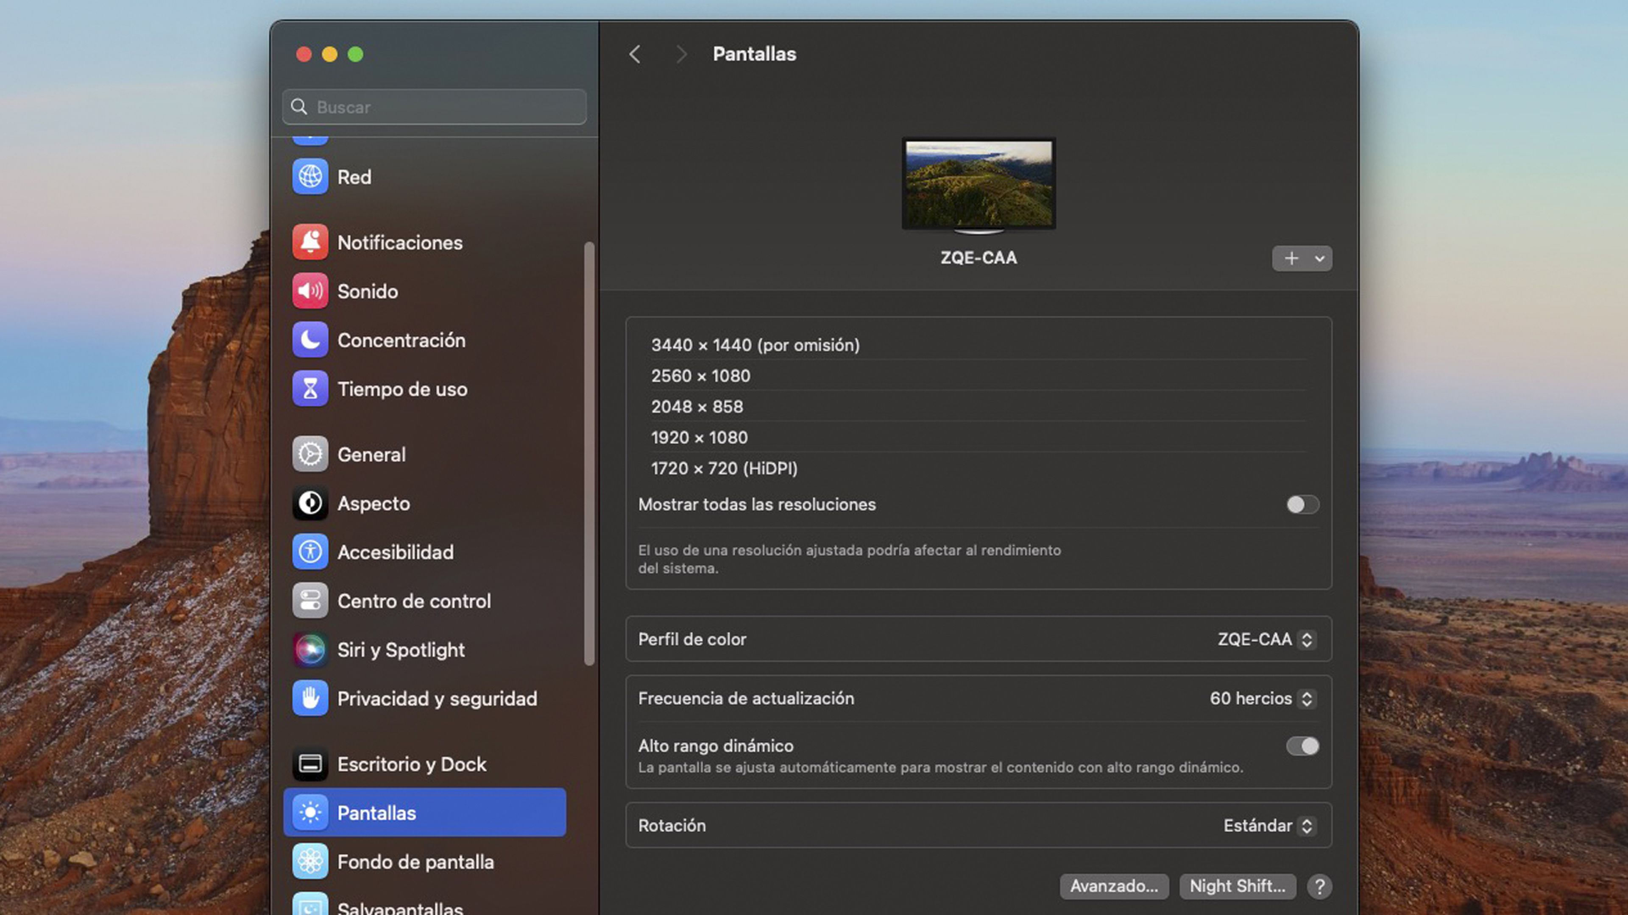Viewport: 1628px width, 915px height.
Task: Click the Buscar search field
Action: point(434,107)
